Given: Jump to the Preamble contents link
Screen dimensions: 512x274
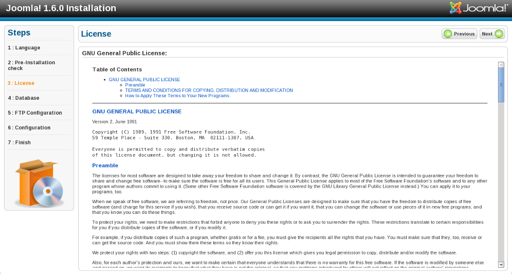Looking at the screenshot, I should tap(135, 85).
